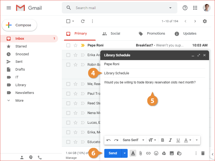Open the phone call icon at bottom
This screenshot has height=161, width=215.
click(40, 158)
